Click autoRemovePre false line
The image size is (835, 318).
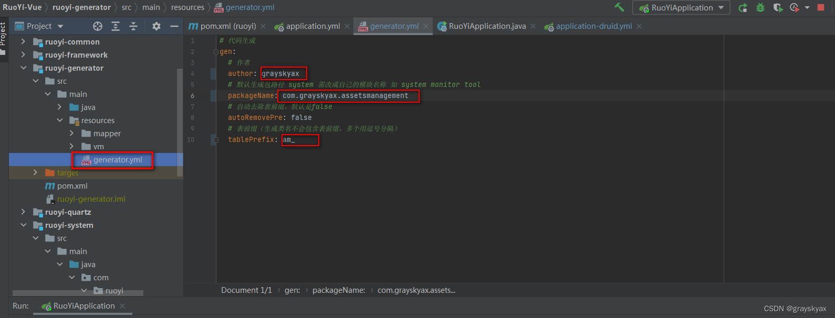270,118
